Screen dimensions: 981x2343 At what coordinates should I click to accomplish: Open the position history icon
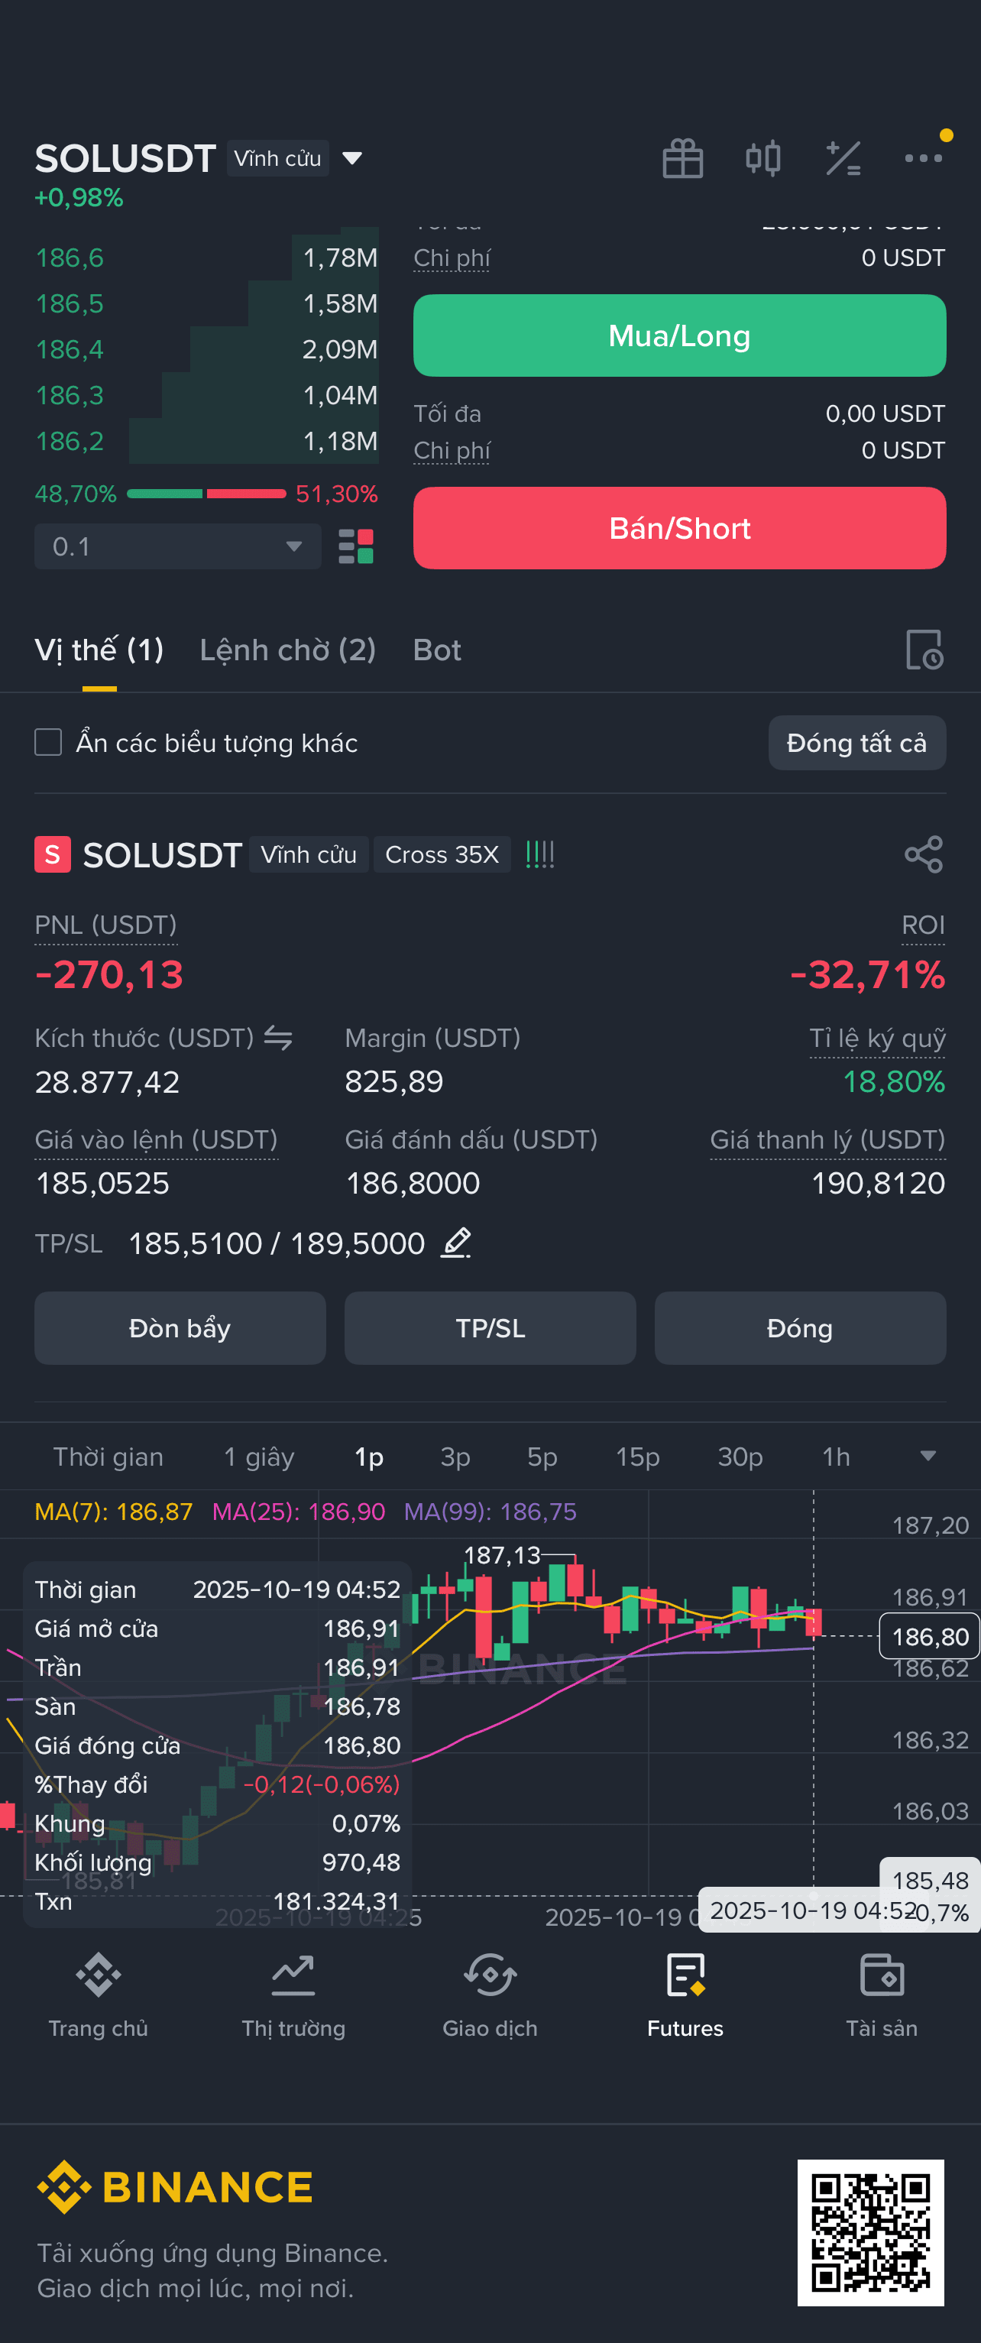(x=924, y=650)
